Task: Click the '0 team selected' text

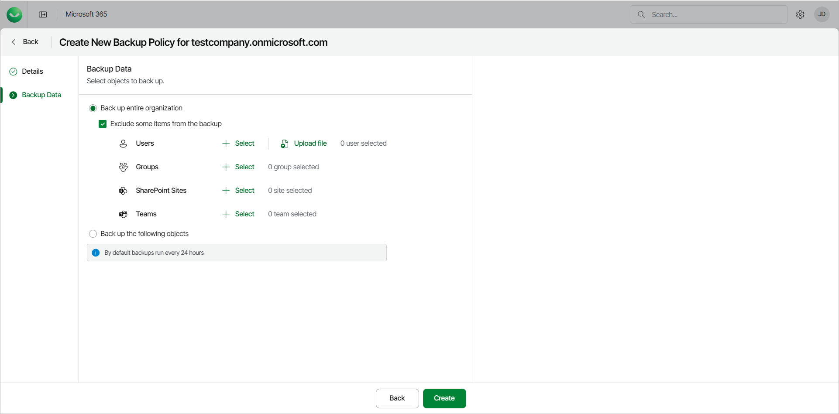Action: [x=292, y=214]
